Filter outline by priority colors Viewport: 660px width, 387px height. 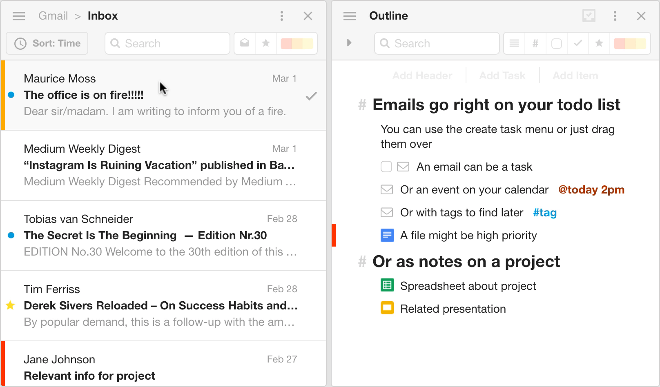[630, 43]
